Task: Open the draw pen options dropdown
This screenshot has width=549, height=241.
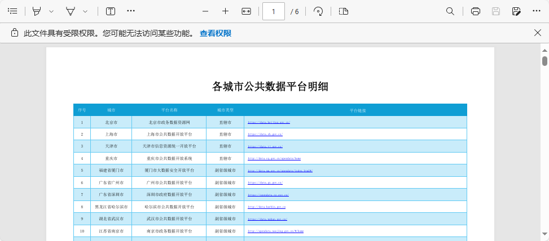Action: 85,11
